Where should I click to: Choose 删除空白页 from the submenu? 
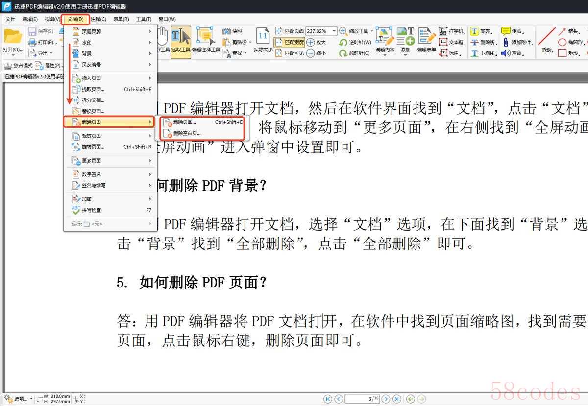(x=187, y=133)
